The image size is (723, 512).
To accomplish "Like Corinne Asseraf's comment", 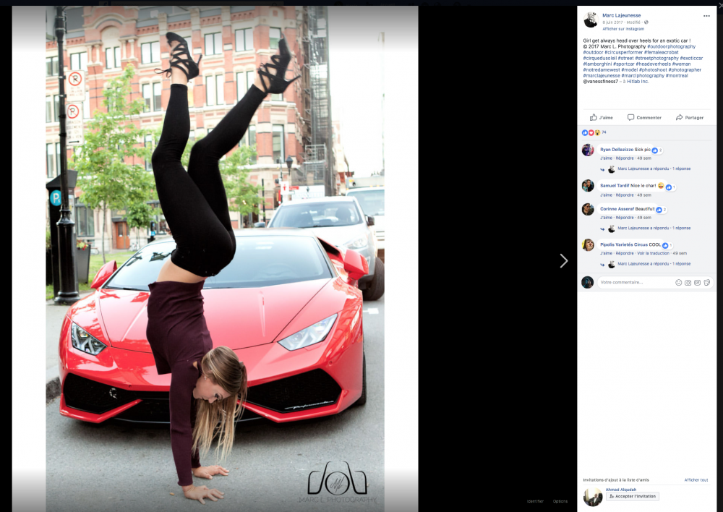I will click(604, 217).
